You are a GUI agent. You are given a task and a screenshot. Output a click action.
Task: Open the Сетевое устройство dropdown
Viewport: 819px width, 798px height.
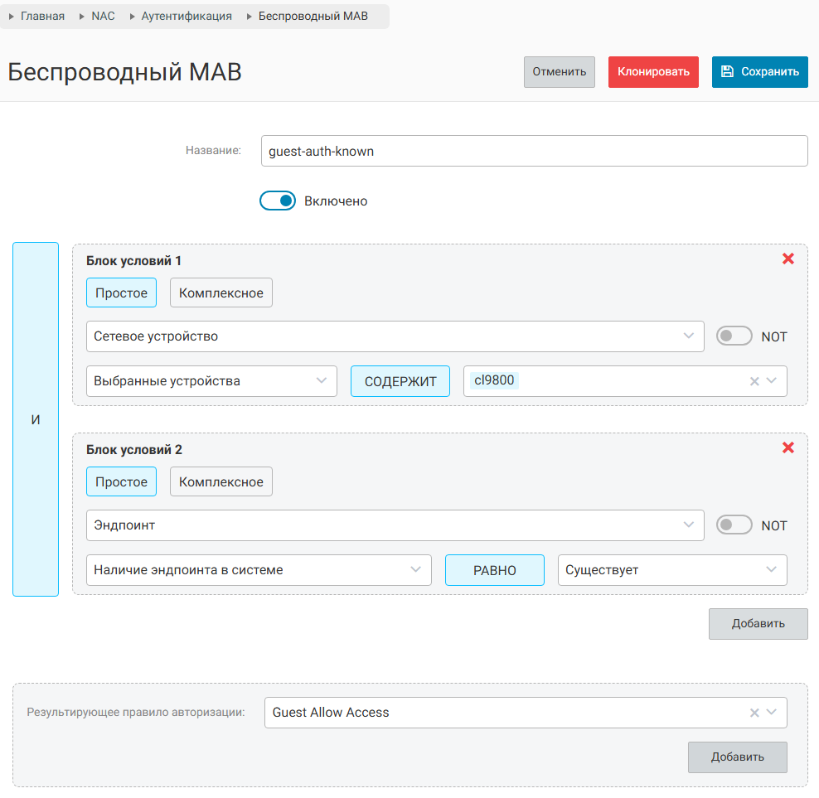pos(395,336)
